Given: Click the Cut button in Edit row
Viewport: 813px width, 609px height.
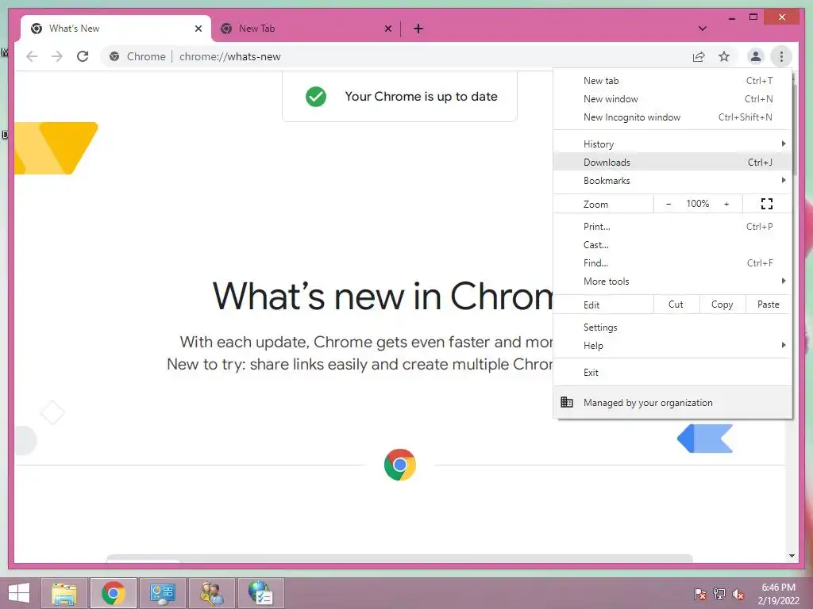Looking at the screenshot, I should tap(676, 304).
